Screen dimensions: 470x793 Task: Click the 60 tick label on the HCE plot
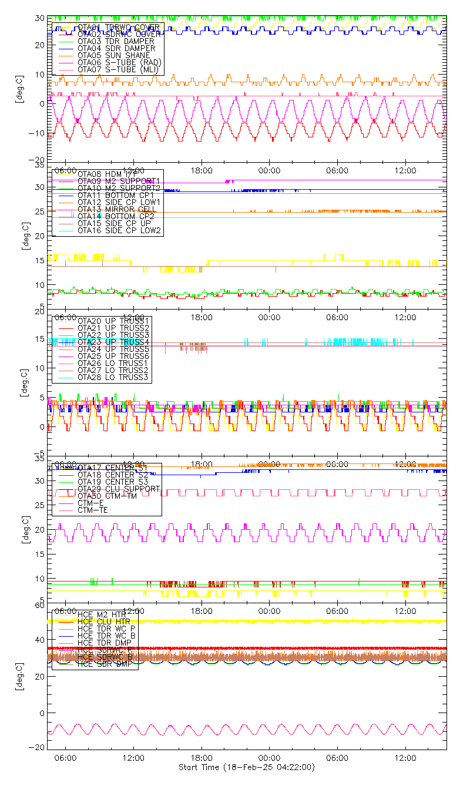coord(39,604)
